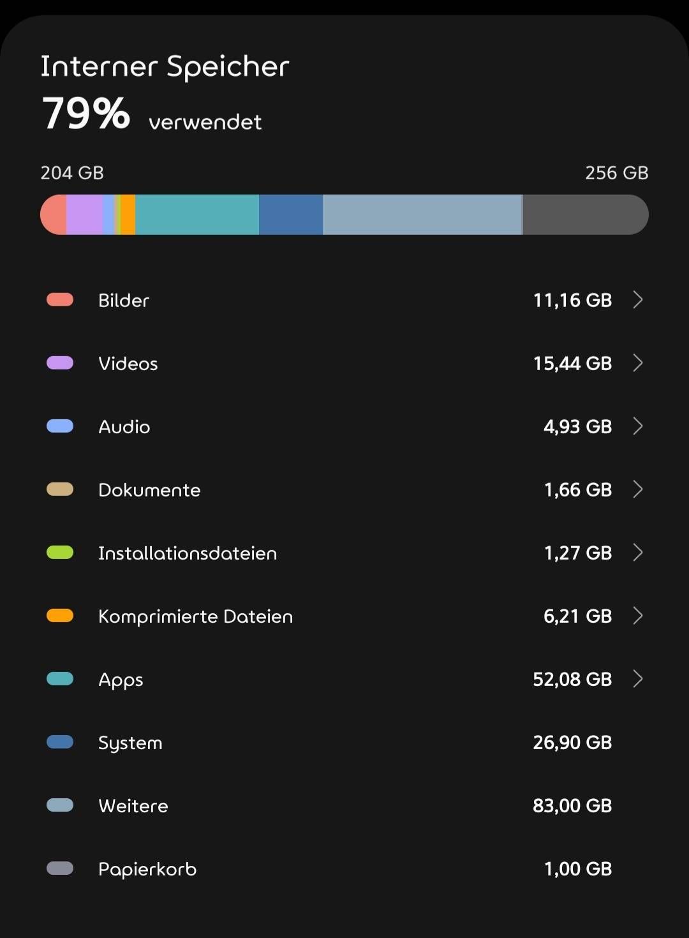
Task: Expand the Dokumente chevron arrow
Action: tap(637, 489)
